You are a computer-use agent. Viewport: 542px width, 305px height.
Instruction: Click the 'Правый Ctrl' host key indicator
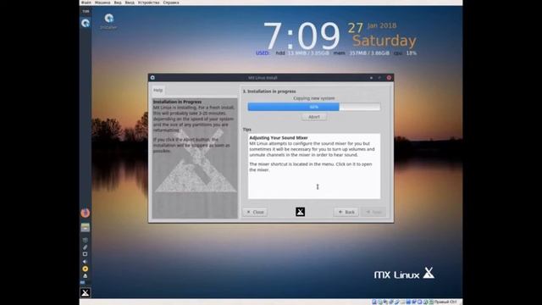tap(445, 302)
